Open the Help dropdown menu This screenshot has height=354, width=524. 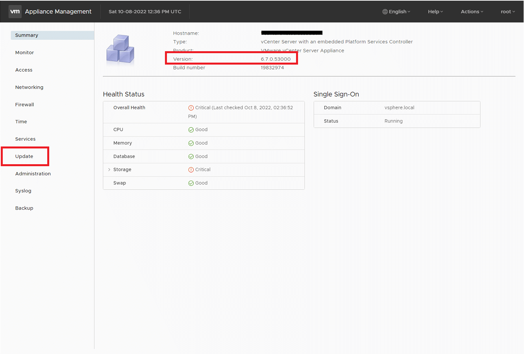[435, 12]
